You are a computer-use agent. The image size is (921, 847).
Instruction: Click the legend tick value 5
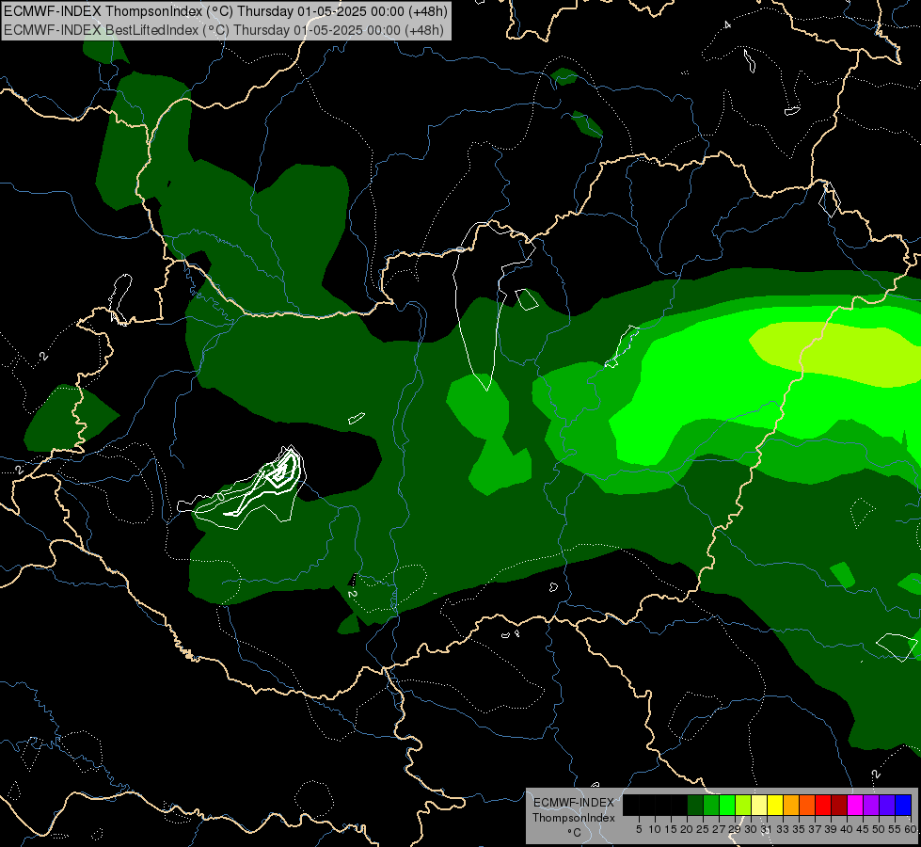tap(639, 829)
